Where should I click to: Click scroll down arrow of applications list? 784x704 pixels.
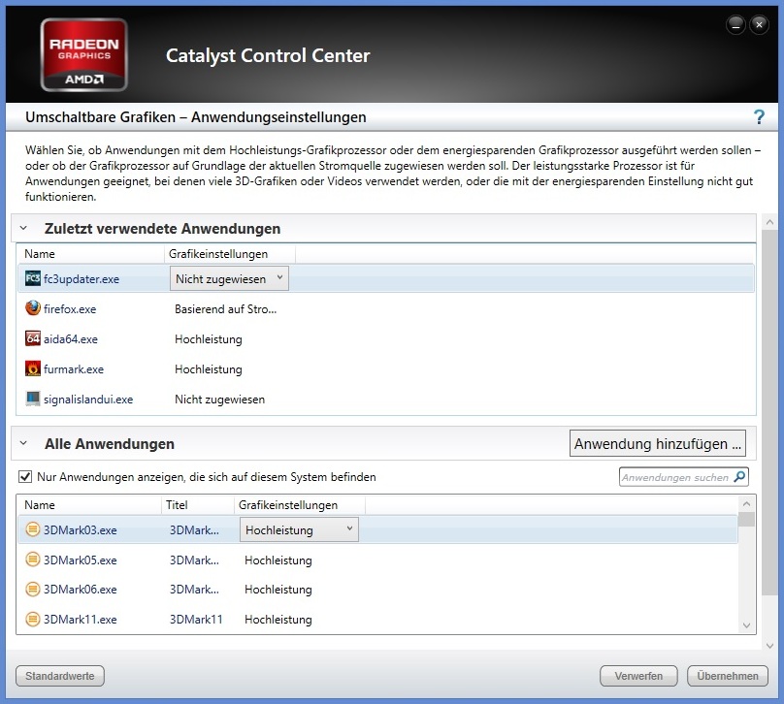click(746, 625)
